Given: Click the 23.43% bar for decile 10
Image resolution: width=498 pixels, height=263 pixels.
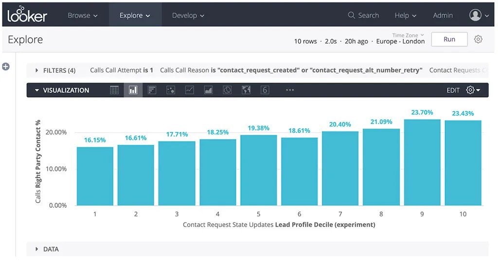Looking at the screenshot, I should 463,163.
